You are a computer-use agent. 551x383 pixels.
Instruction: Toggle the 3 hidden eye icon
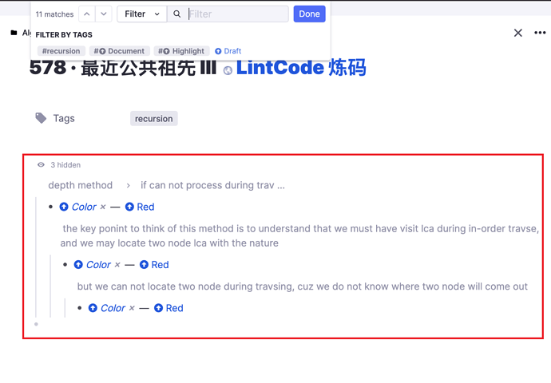point(41,164)
